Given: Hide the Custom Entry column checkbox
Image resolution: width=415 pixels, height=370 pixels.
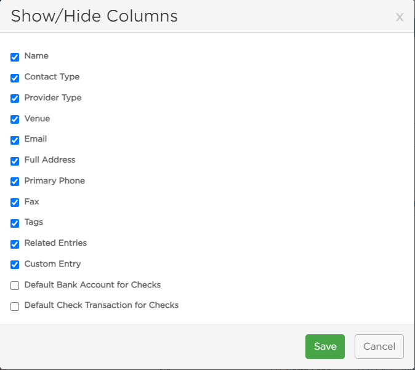Looking at the screenshot, I should pos(15,264).
